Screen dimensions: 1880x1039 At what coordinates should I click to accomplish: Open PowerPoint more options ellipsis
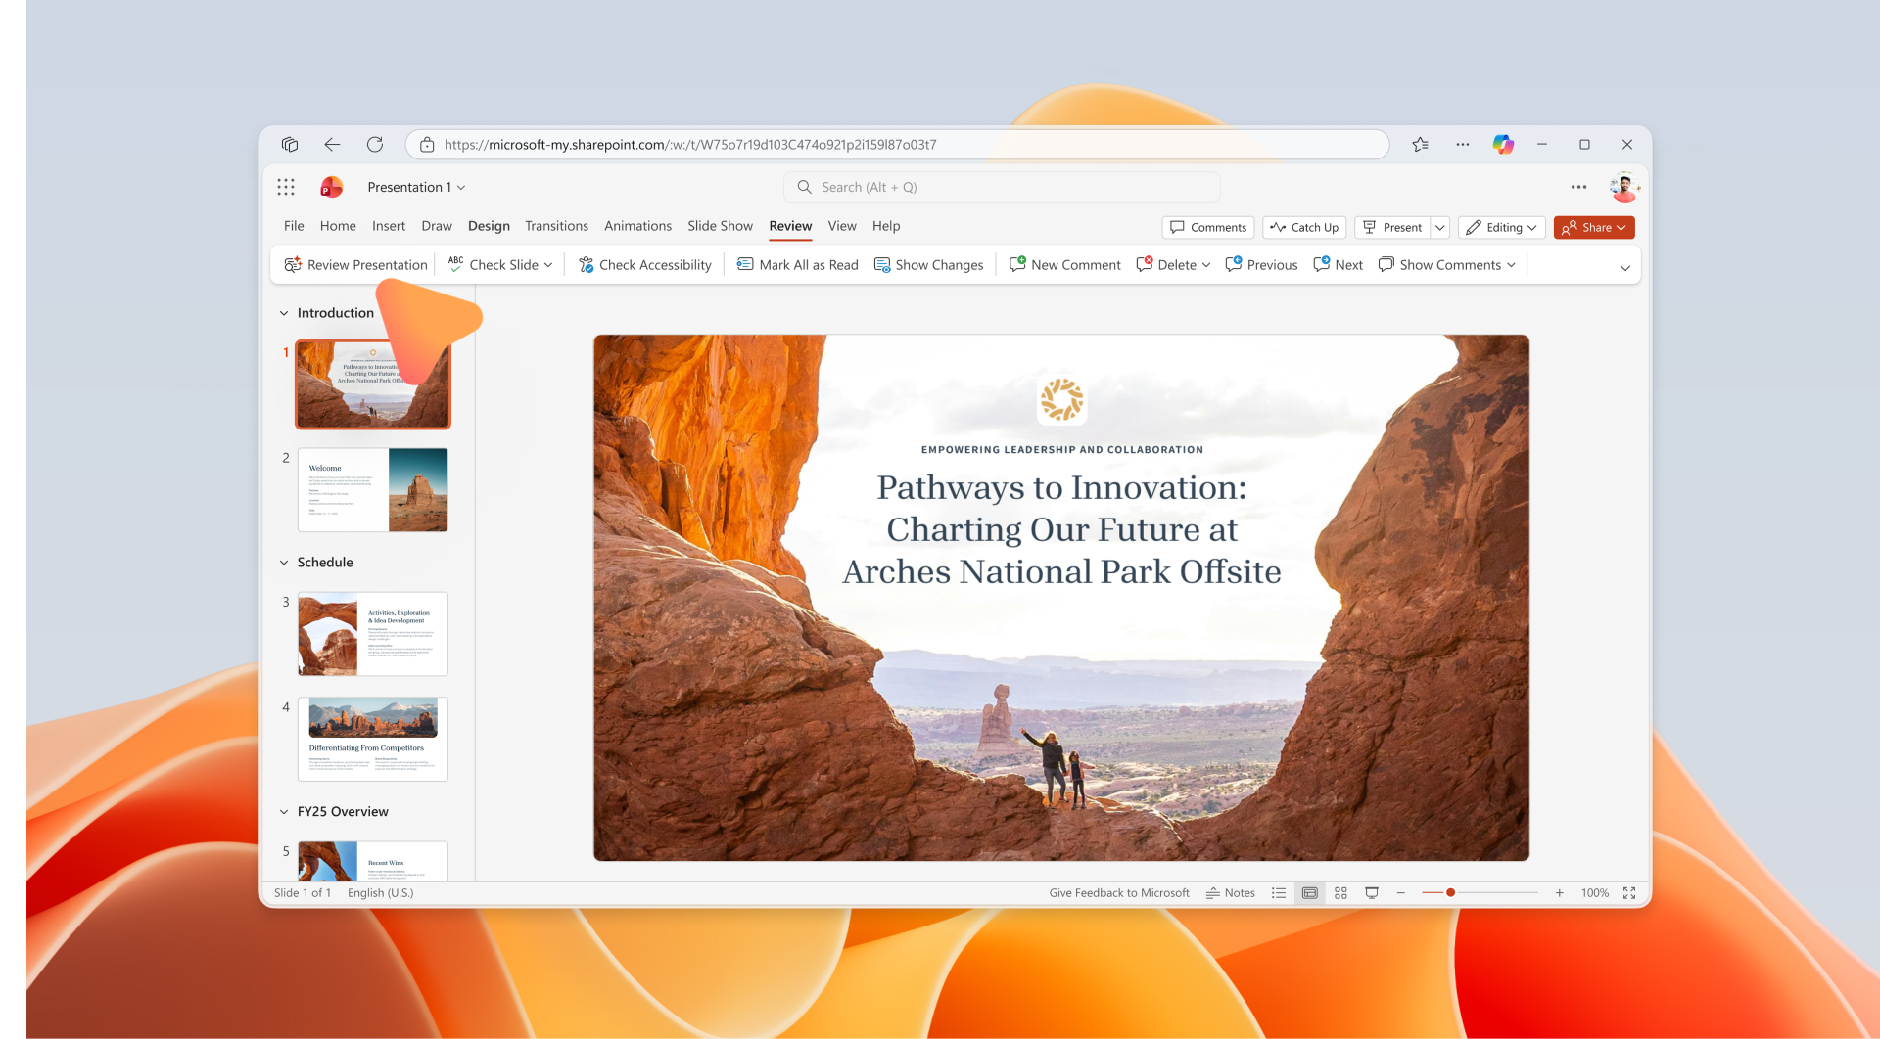click(x=1578, y=187)
